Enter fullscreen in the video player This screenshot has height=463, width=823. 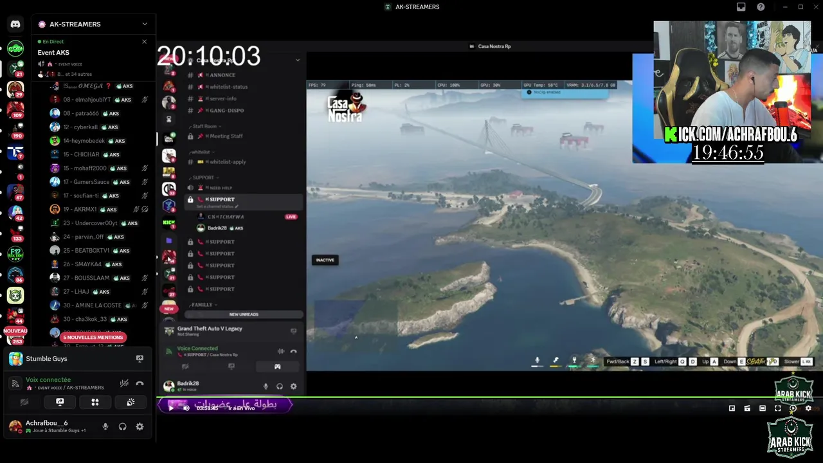click(x=777, y=408)
